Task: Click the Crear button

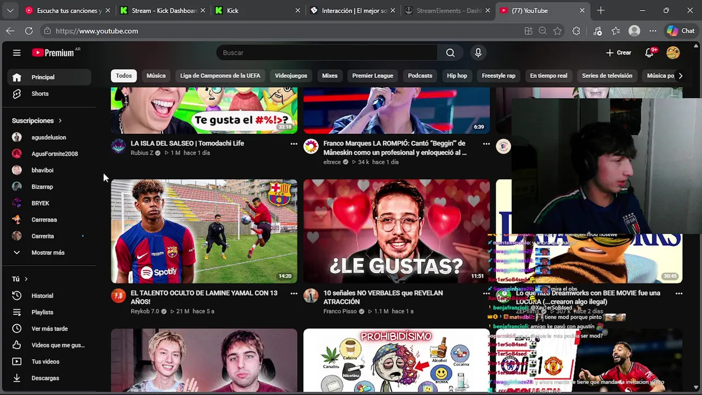Action: point(619,53)
